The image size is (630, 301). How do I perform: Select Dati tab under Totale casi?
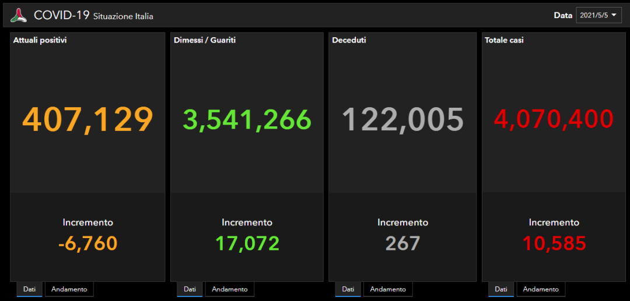click(x=501, y=289)
